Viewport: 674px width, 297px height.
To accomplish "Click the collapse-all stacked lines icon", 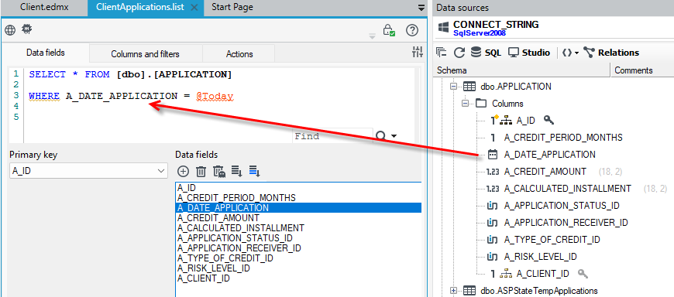I will coord(442,53).
